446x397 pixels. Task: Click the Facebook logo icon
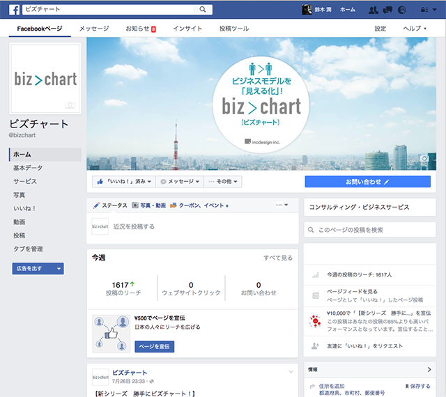(14, 10)
